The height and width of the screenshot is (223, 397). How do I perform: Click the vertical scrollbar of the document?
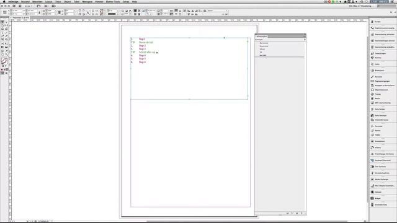(x=368, y=119)
